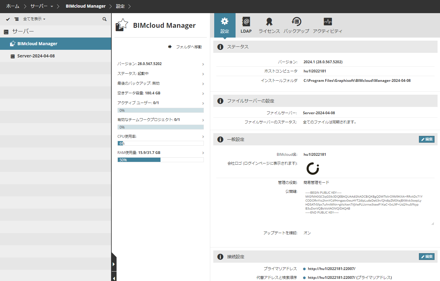Click the info icon beside 一般設定
Screen dimensions: 440x281
tap(220, 139)
